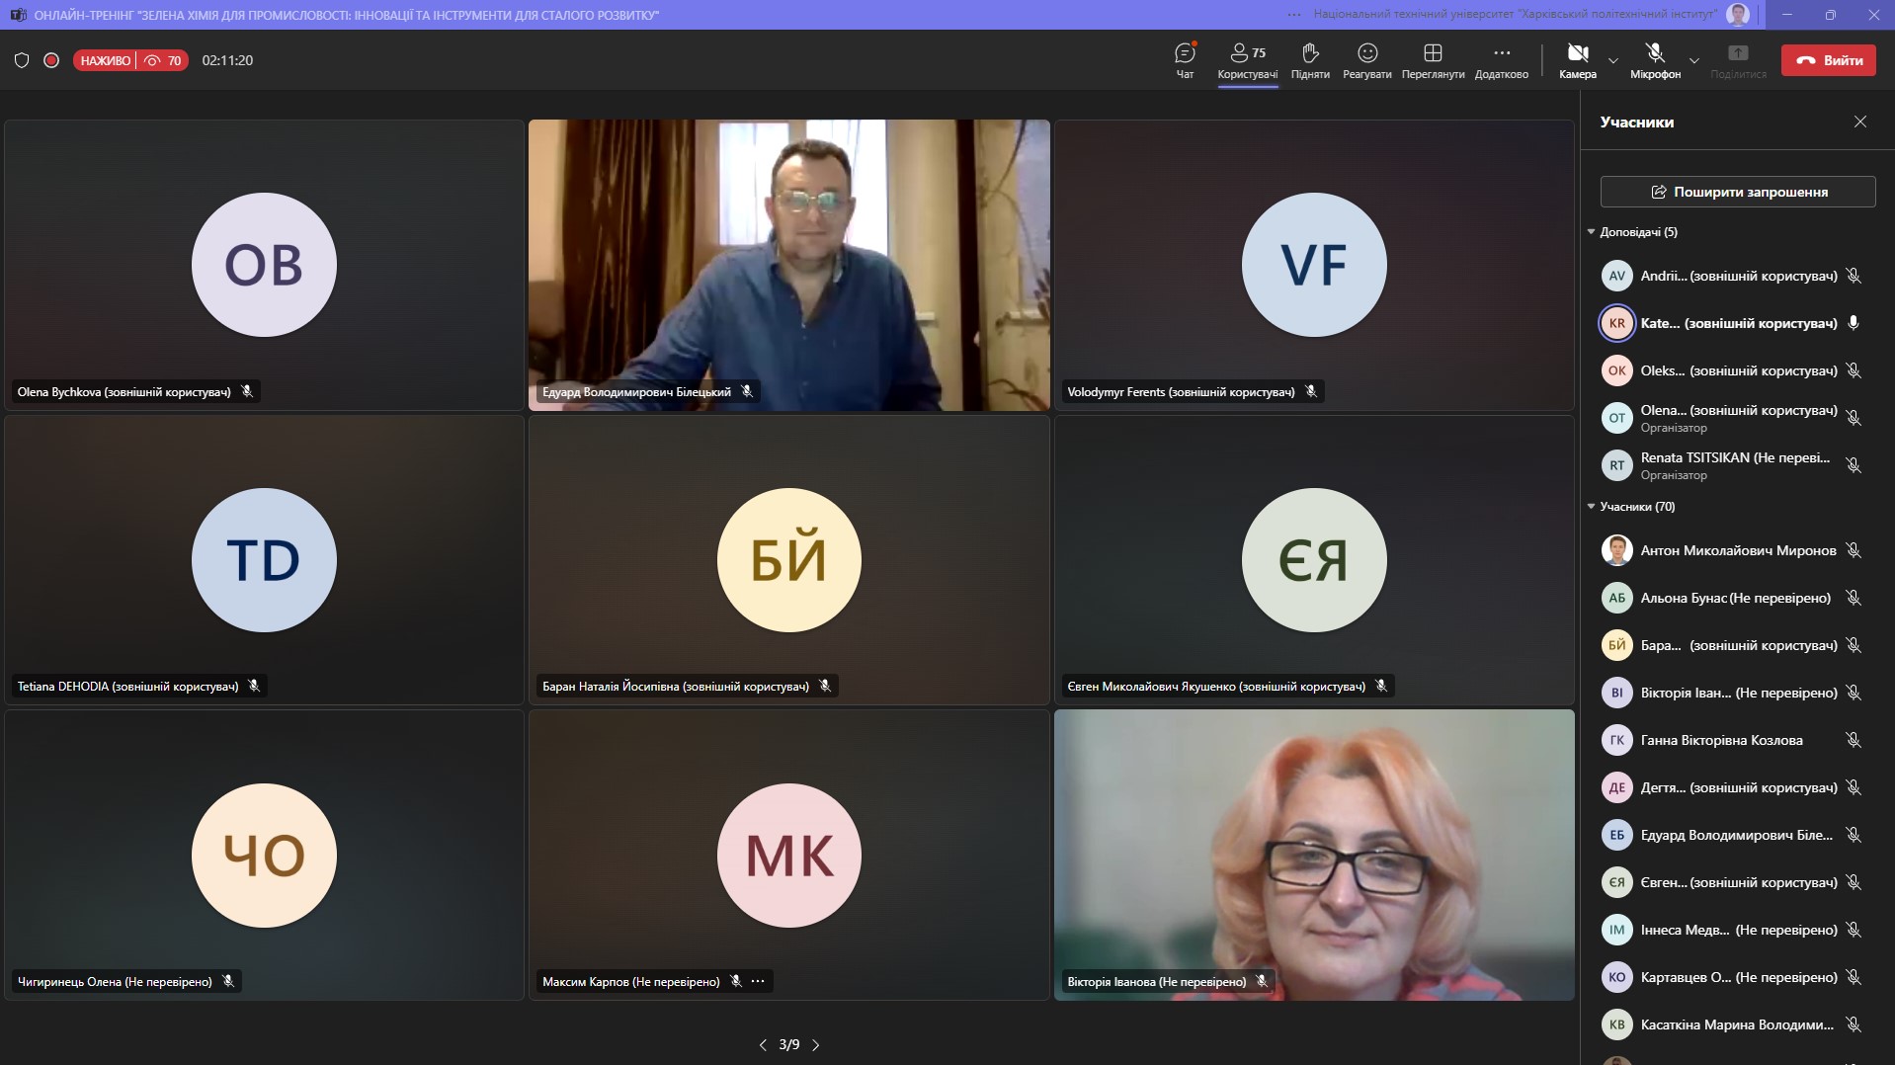Open the Chat panel
This screenshot has height=1065, width=1895.
pos(1185,60)
